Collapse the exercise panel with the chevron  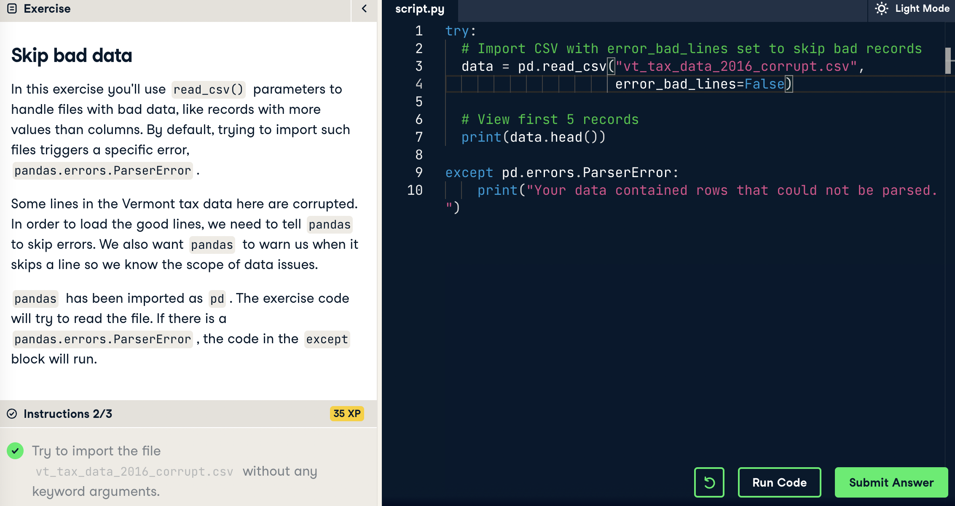coord(365,9)
